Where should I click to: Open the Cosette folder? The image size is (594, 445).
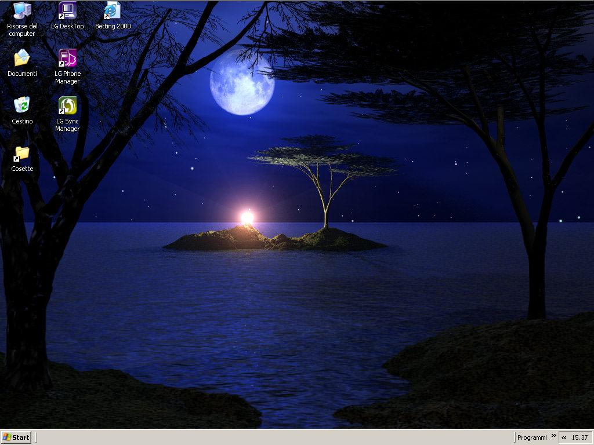(x=21, y=155)
